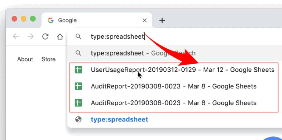Click the green maximize window button

pyautogui.click(x=33, y=19)
